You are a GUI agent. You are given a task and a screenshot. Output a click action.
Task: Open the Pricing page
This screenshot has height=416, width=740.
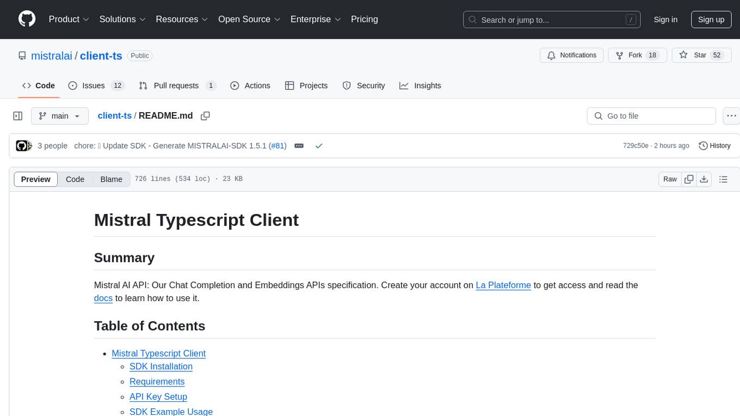[x=365, y=19]
